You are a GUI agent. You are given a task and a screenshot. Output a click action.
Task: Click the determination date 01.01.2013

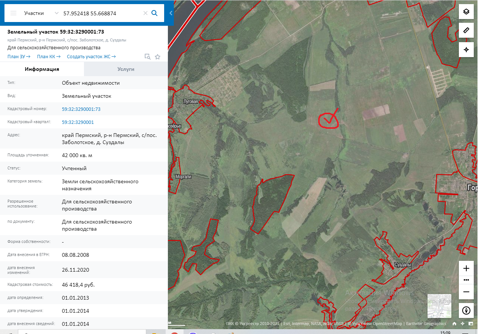click(x=75, y=298)
